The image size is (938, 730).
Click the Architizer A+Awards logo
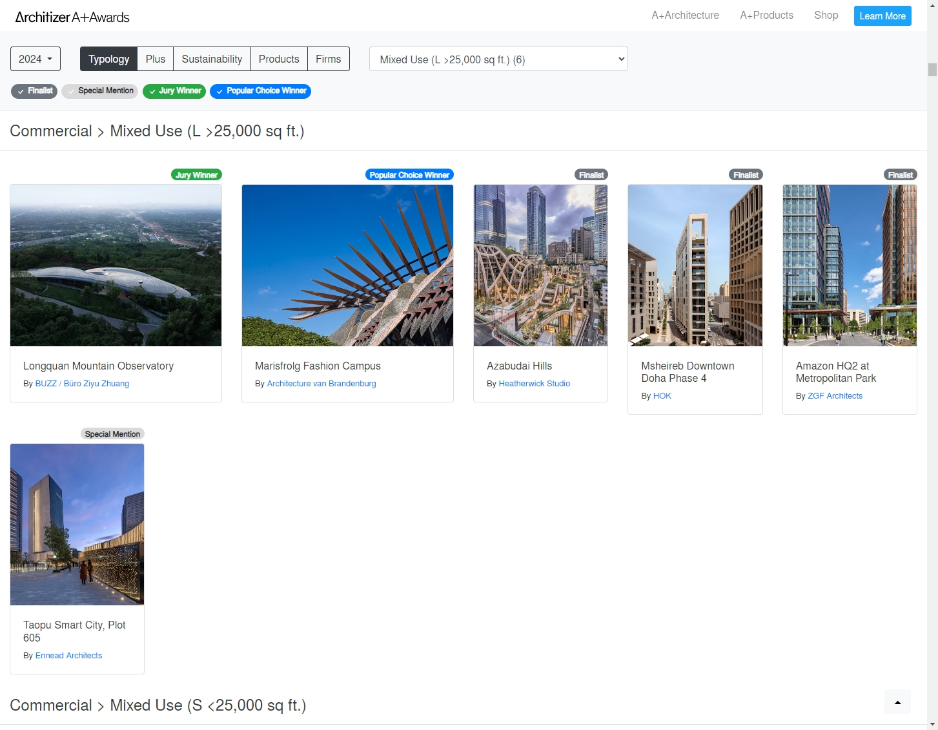point(72,17)
